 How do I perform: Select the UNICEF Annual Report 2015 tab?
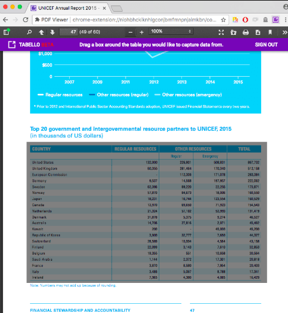click(67, 8)
